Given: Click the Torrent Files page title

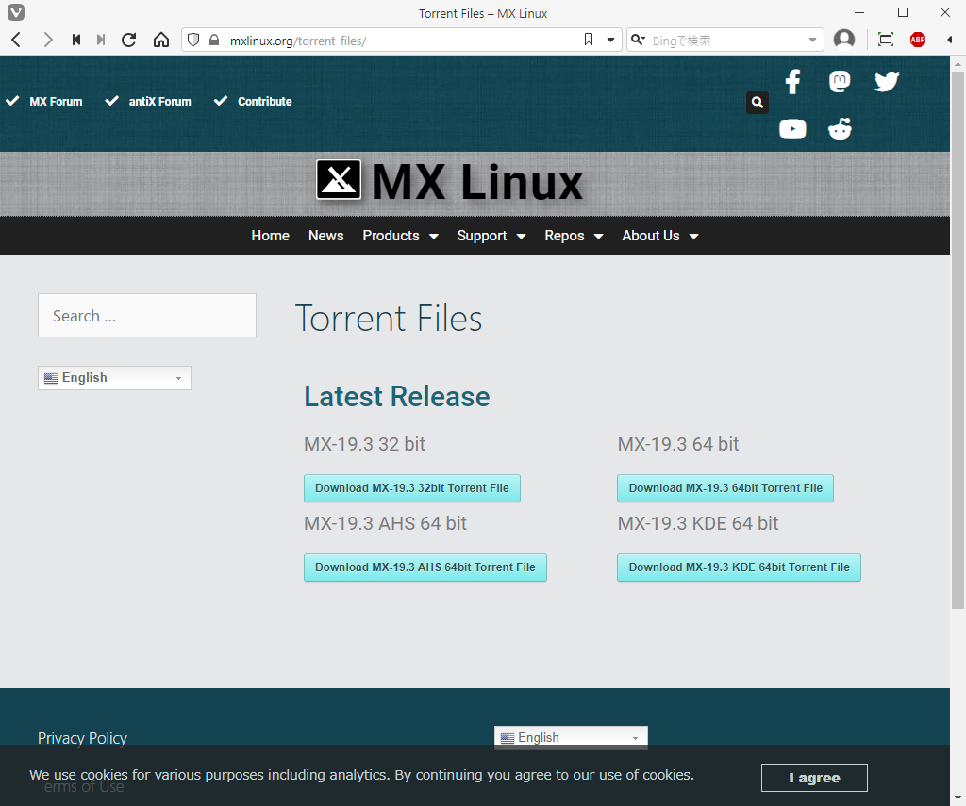Looking at the screenshot, I should click(x=389, y=319).
